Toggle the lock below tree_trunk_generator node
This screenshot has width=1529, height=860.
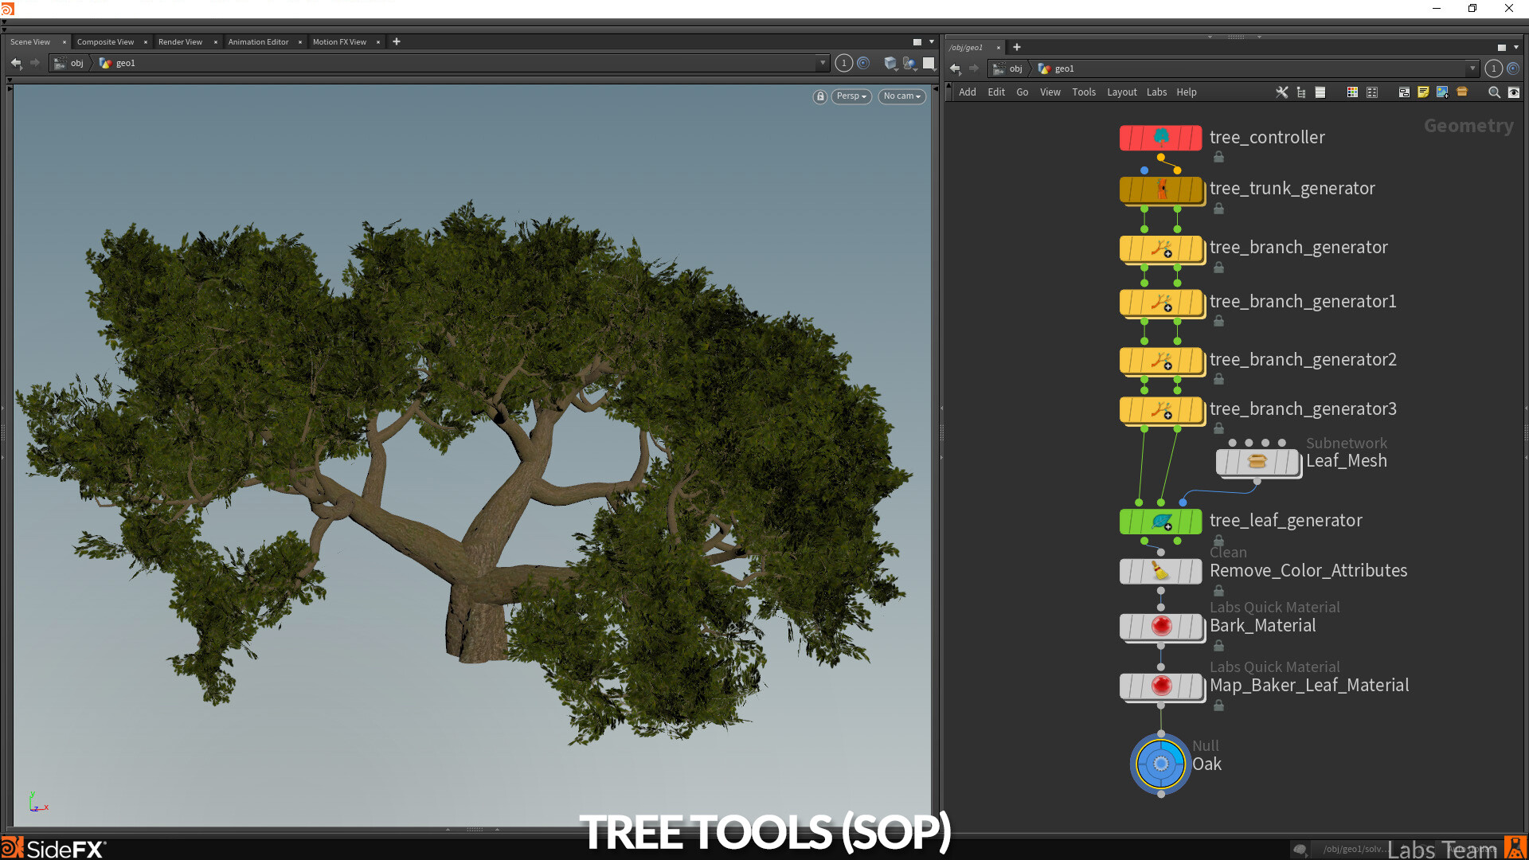(x=1218, y=209)
